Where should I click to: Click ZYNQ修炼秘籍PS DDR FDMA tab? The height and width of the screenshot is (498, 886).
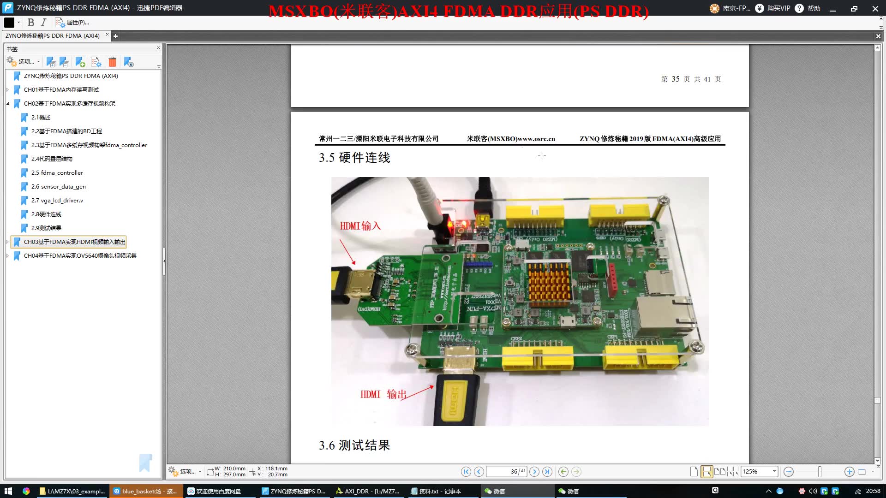pyautogui.click(x=53, y=35)
